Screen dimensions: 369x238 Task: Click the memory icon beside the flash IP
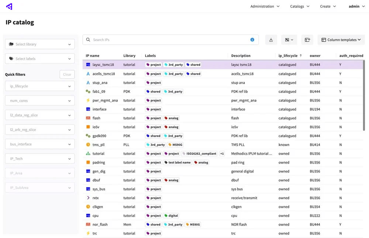[x=88, y=118]
